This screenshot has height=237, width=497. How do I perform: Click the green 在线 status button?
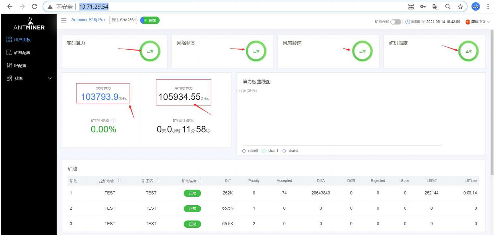tap(150, 20)
